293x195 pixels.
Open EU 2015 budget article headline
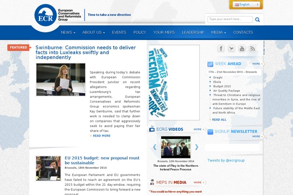(x=102, y=160)
